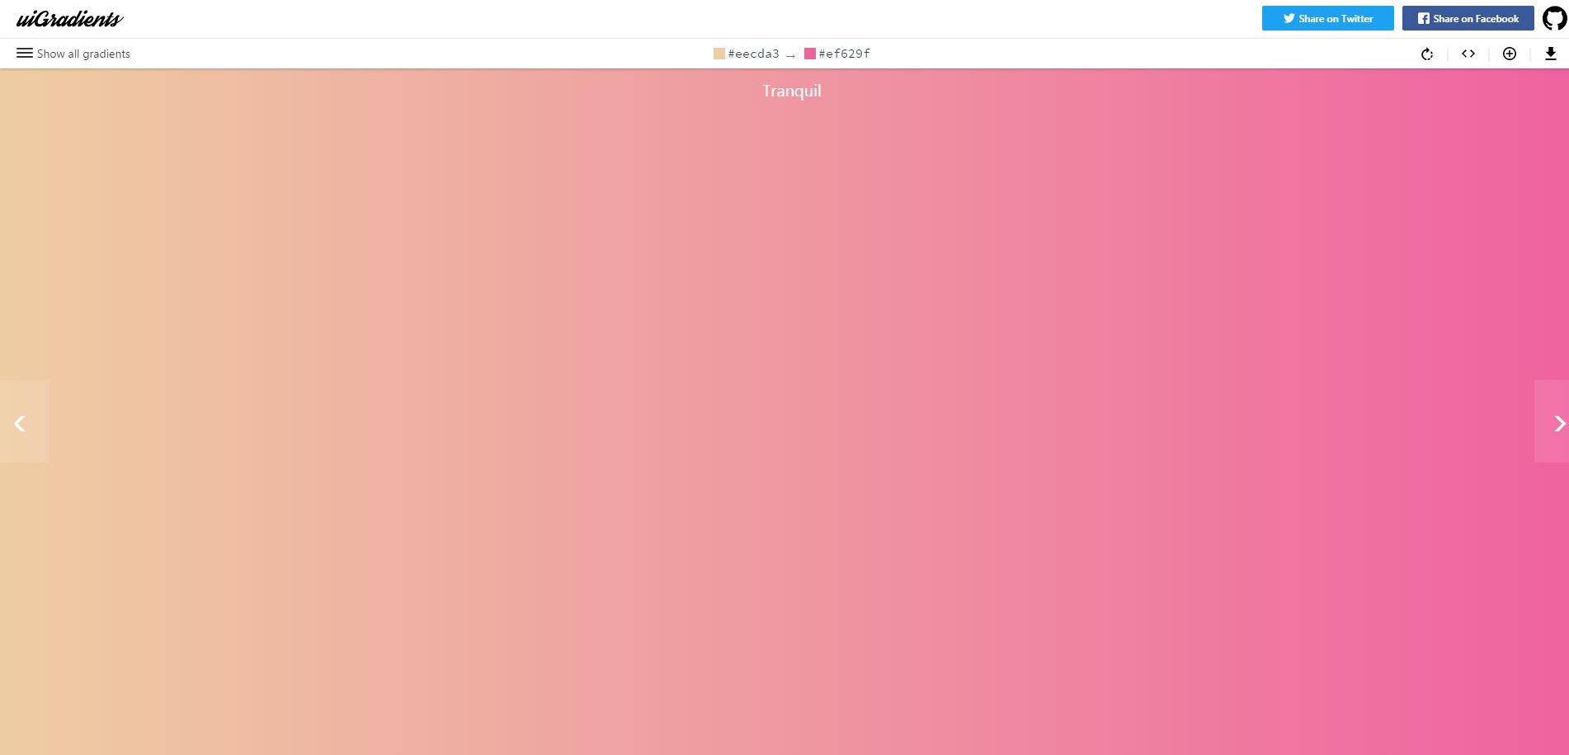Download the gradient as image

coord(1551,54)
